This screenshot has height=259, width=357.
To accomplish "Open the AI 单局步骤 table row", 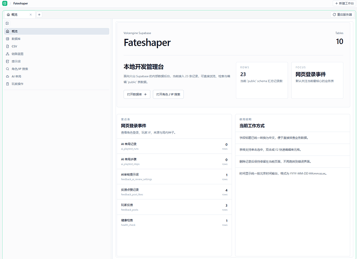I will [x=174, y=162].
